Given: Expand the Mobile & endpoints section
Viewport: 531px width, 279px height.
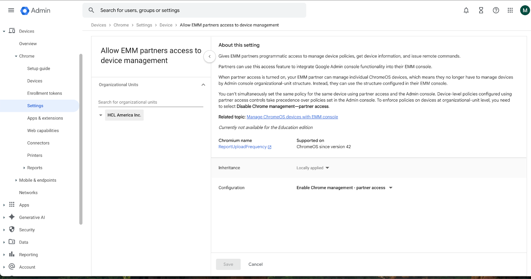Looking at the screenshot, I should [x=16, y=180].
